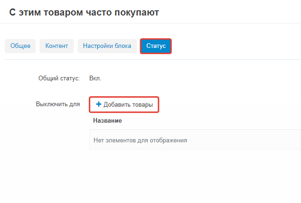
Task: Select the highlighted Статус tab
Action: [156, 46]
